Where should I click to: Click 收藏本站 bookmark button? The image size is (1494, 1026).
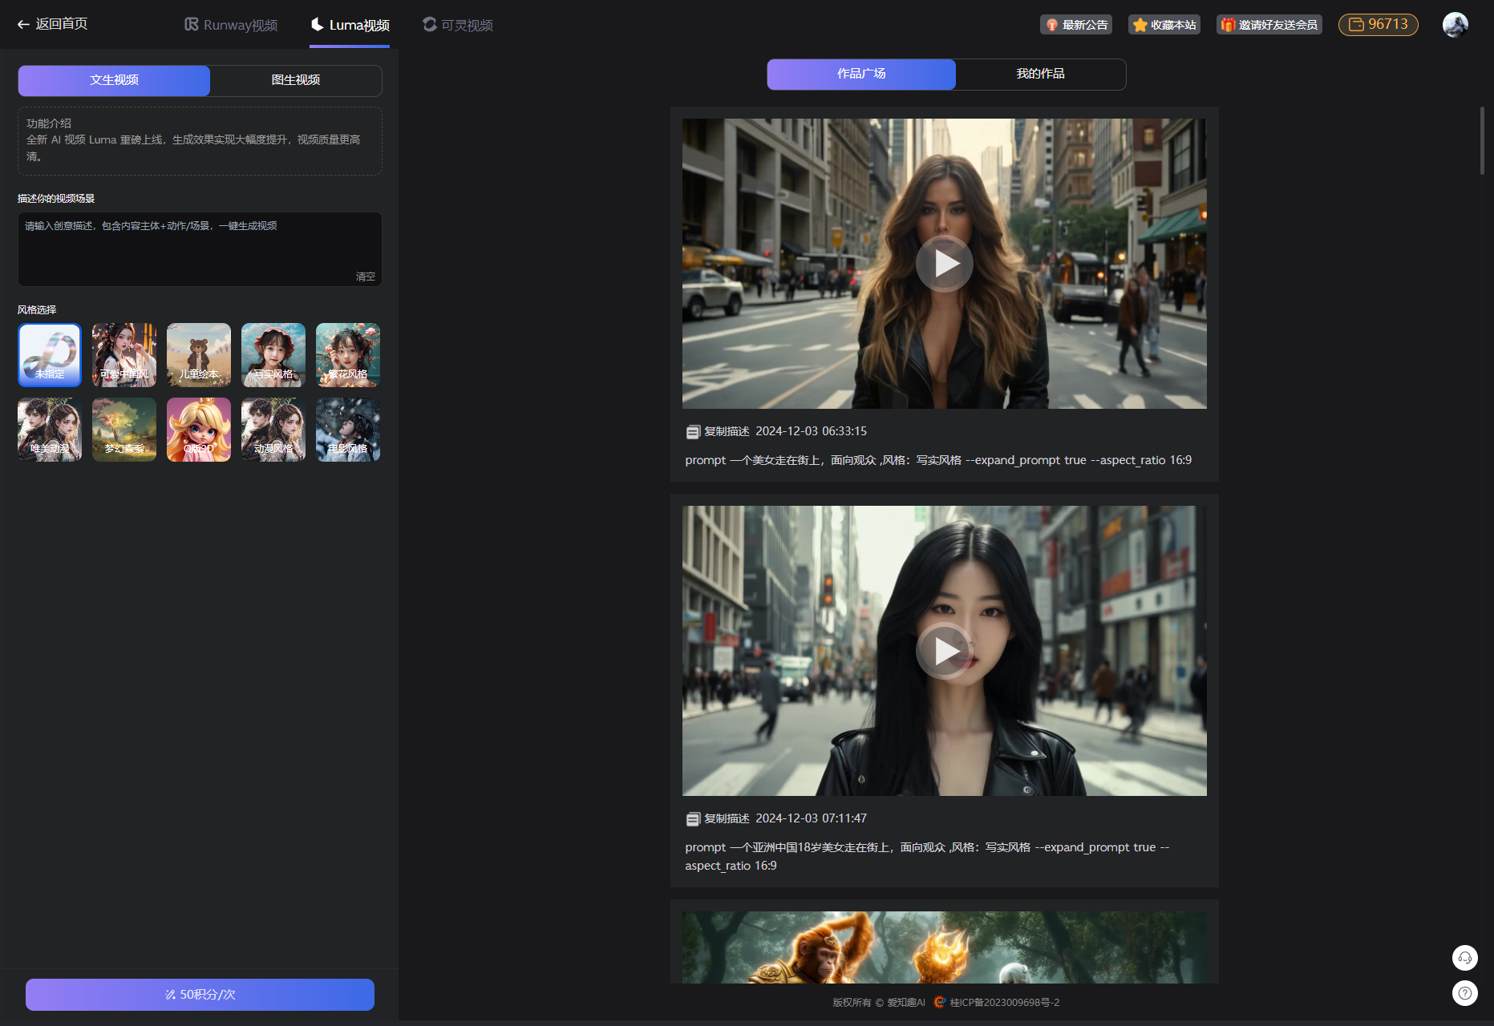click(x=1164, y=25)
